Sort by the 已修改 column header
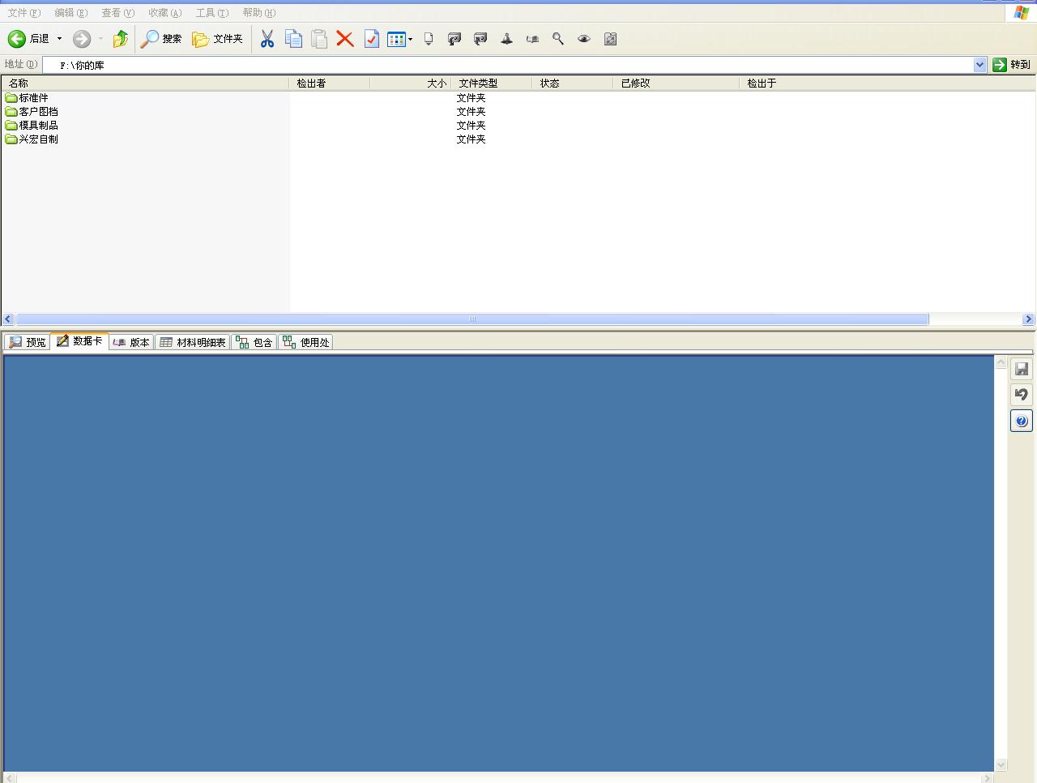This screenshot has width=1037, height=783. click(676, 83)
